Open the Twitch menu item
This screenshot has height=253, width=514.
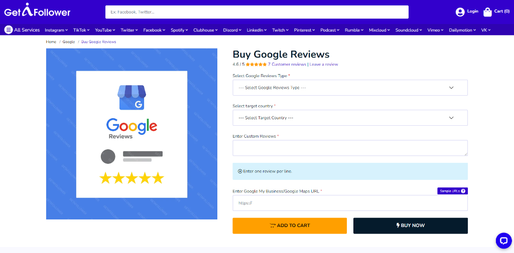tap(280, 30)
